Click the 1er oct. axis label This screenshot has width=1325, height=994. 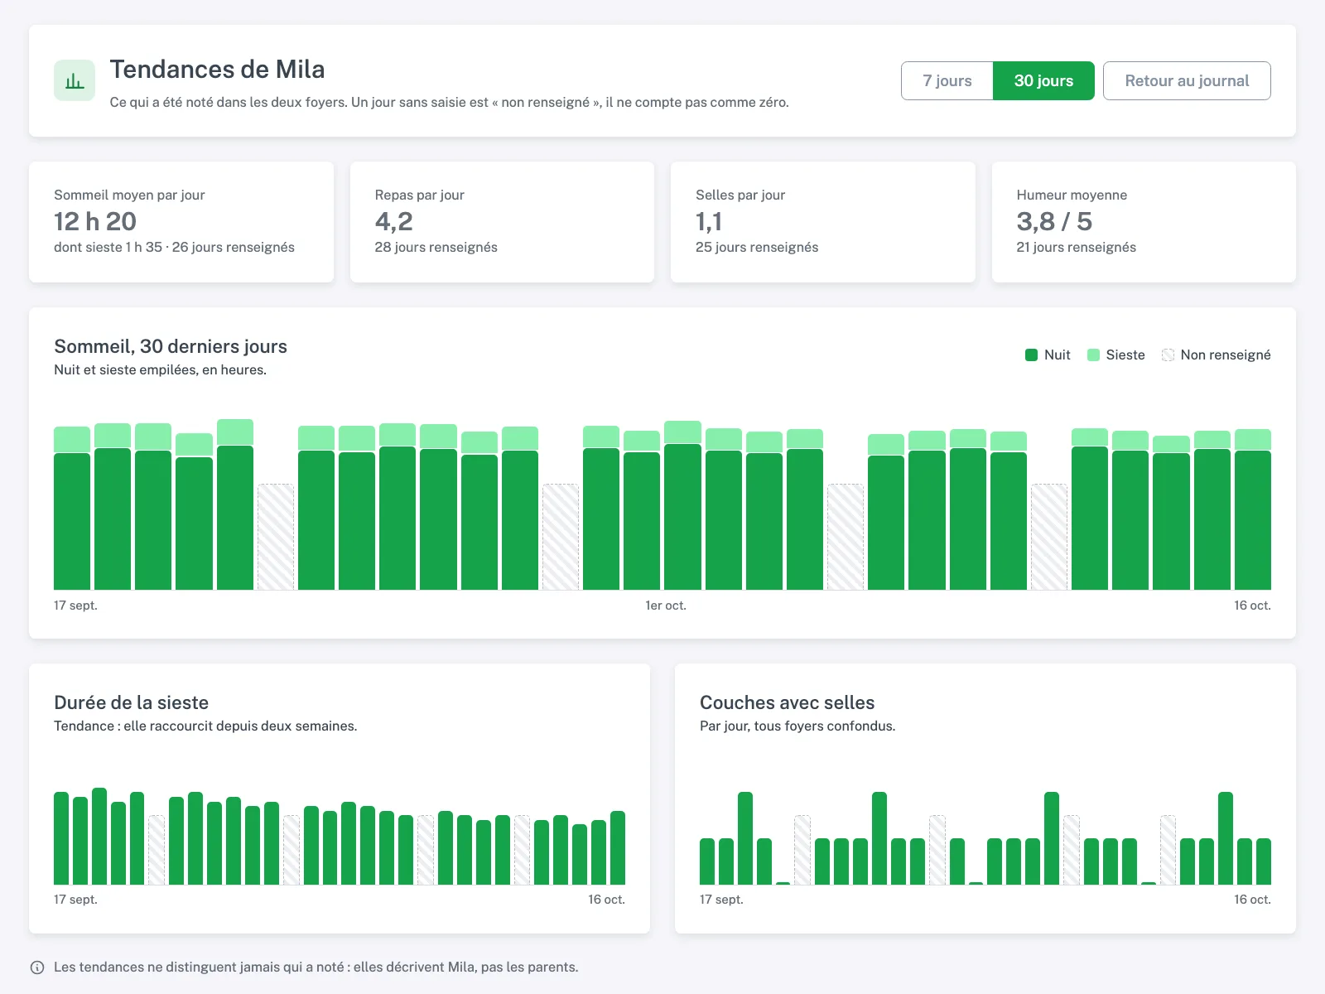666,606
